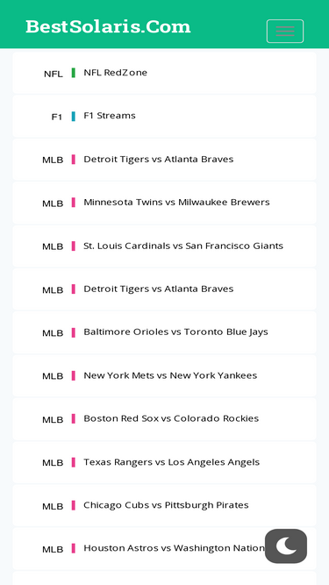The height and width of the screenshot is (585, 329).
Task: Open the NFL RedZone stream
Action: (165, 73)
